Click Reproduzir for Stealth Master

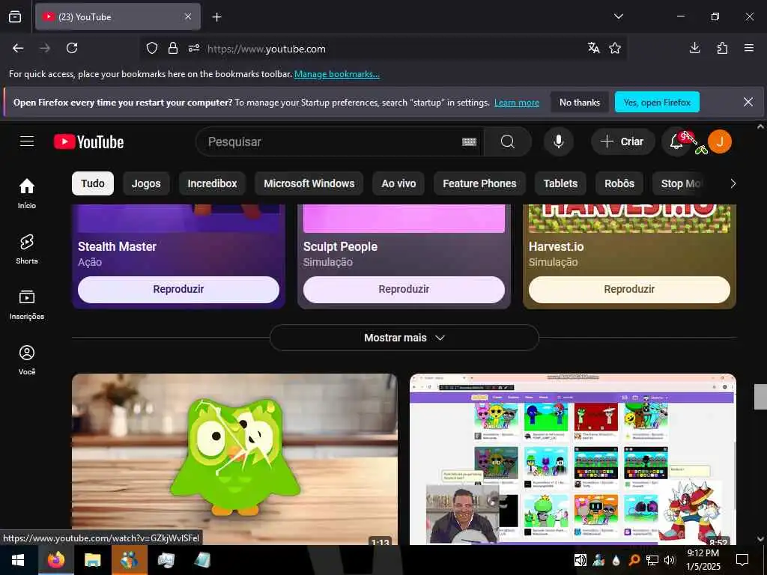[178, 290]
